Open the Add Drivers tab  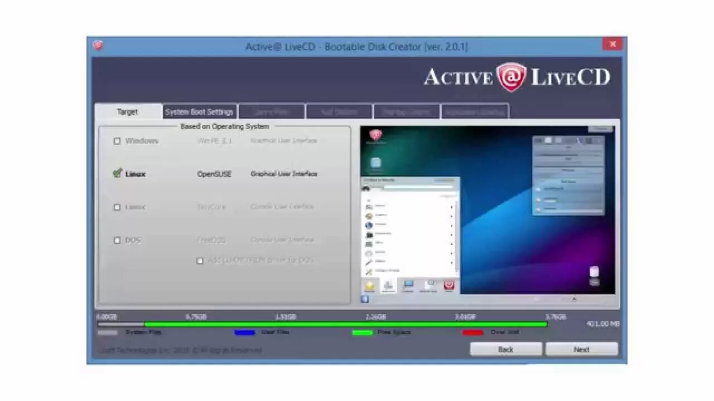coord(339,111)
